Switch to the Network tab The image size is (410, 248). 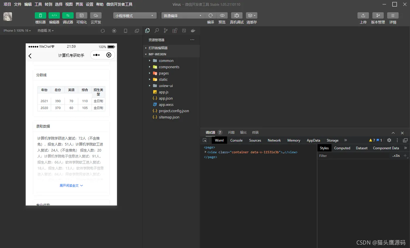(x=274, y=140)
